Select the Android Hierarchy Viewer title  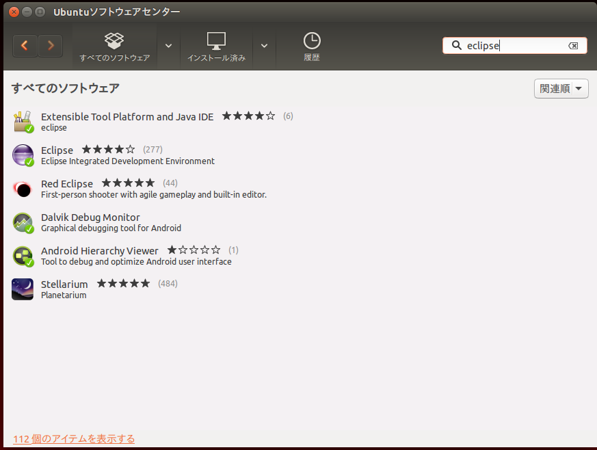click(x=100, y=250)
